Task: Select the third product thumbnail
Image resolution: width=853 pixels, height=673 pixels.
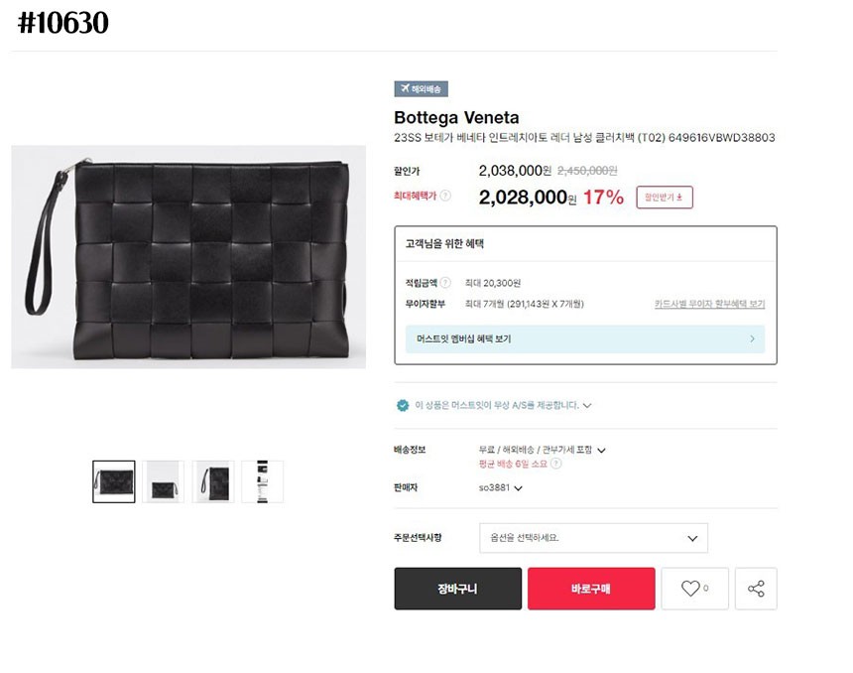Action: (213, 481)
